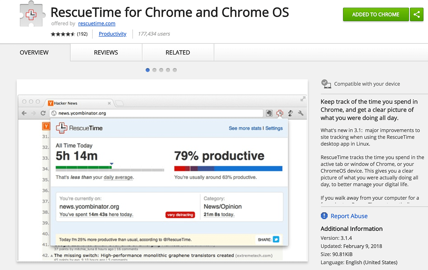428x270 pixels.
Task: Click the forward arrow in screenshot browser
Action: tap(33, 113)
